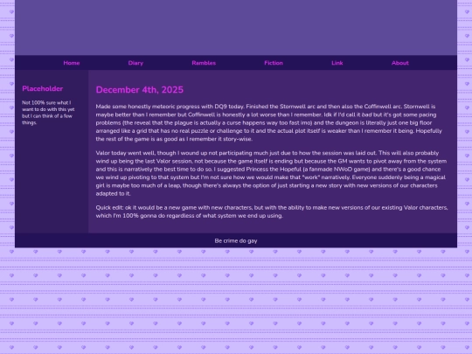Navigate to the About page
This screenshot has width=472, height=354.
tap(400, 63)
